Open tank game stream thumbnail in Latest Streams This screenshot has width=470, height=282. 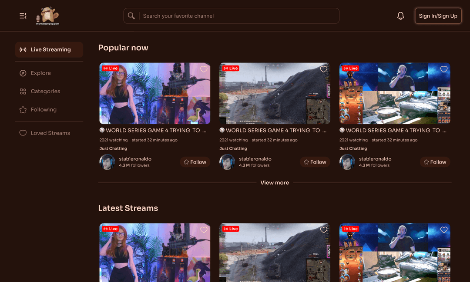click(275, 253)
